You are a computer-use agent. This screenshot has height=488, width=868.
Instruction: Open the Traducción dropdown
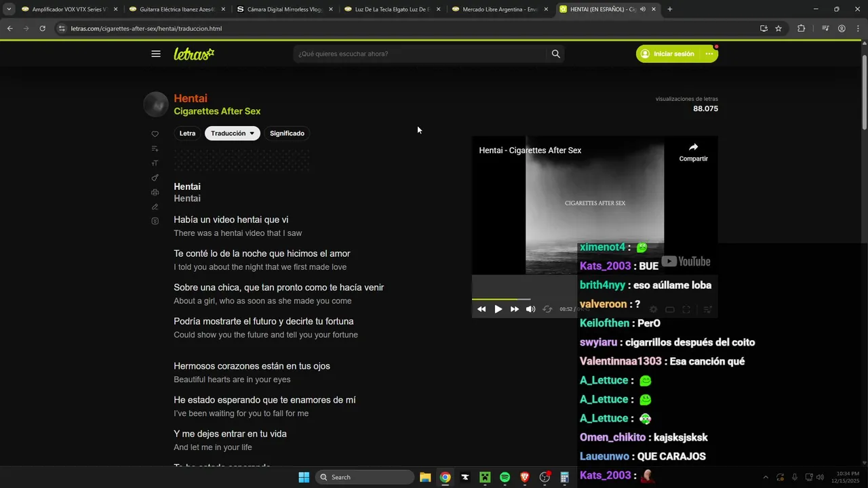(x=233, y=134)
